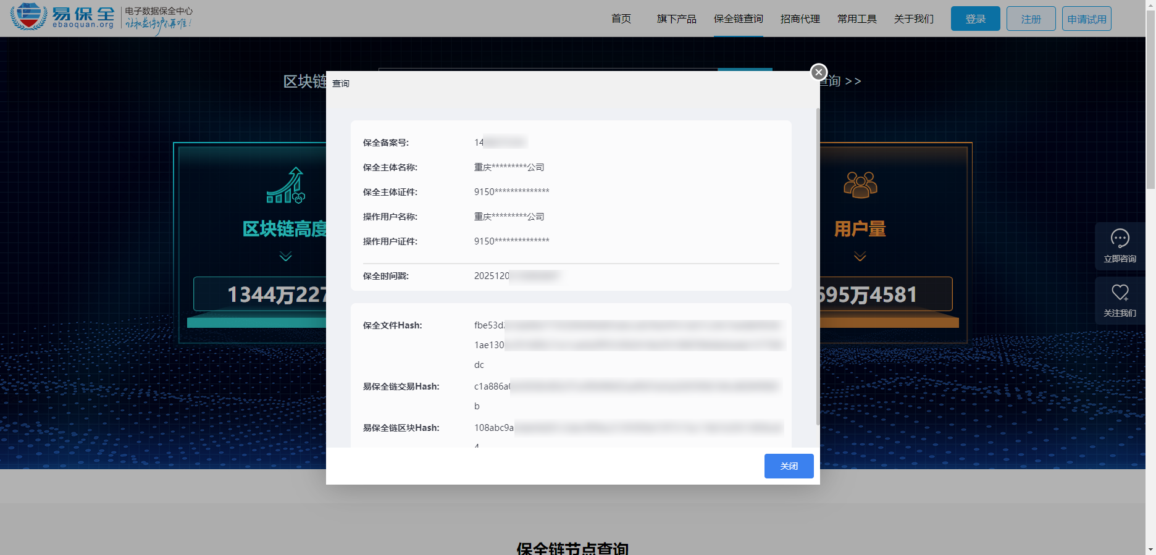The width and height of the screenshot is (1156, 555).
Task: Open the 立即咨询 chat bubble icon
Action: [x=1120, y=238]
